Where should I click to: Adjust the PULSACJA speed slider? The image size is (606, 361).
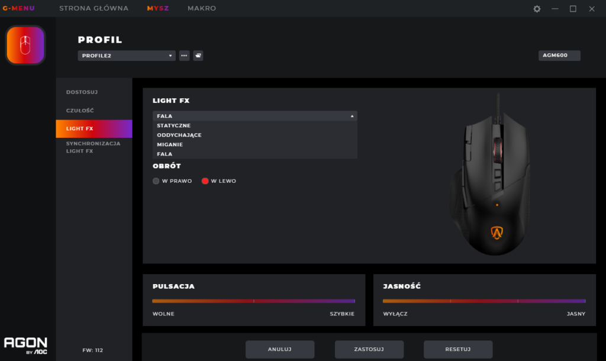pos(253,301)
